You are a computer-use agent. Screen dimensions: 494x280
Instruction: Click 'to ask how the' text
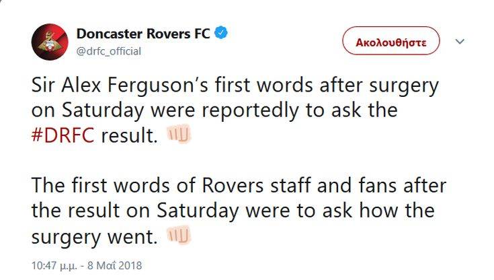tap(360, 211)
